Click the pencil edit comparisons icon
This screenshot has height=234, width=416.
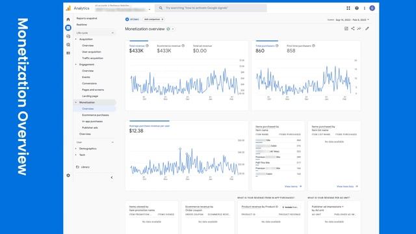click(x=367, y=29)
